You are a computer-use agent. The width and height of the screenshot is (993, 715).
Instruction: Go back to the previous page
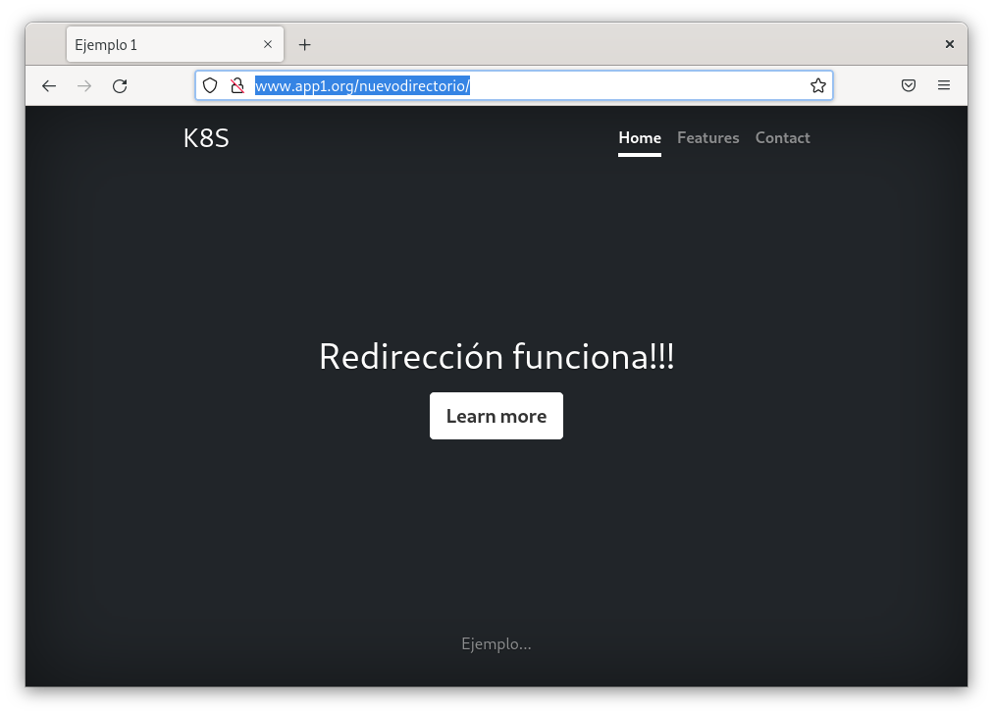pos(49,86)
